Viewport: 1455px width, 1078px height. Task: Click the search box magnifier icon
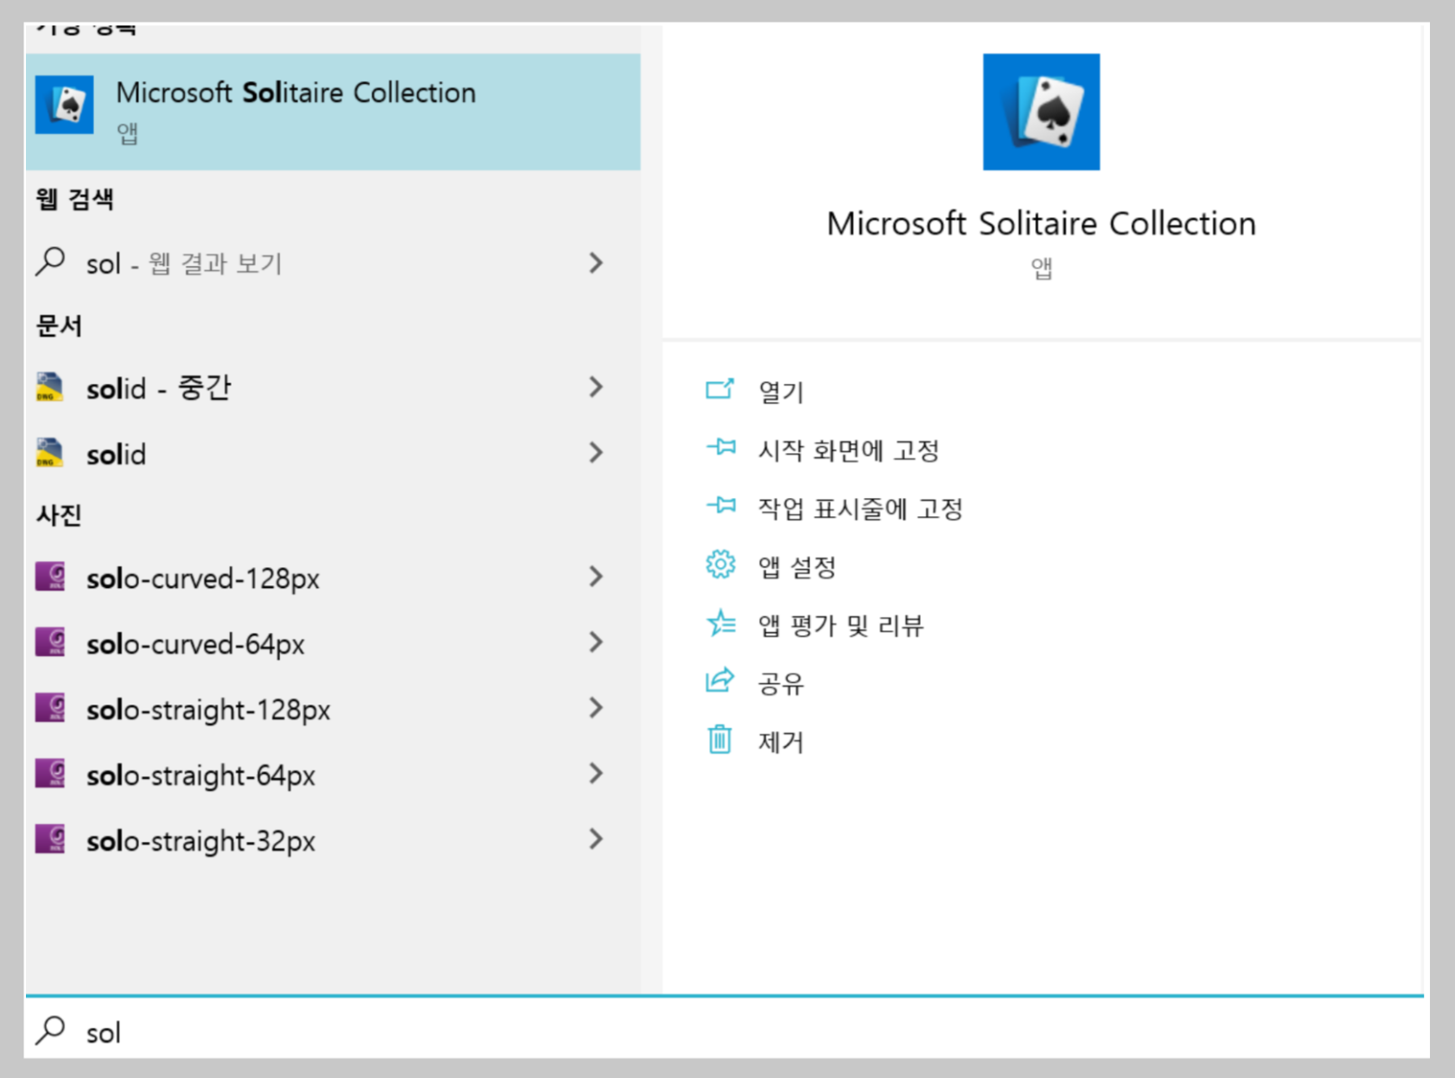point(50,1030)
